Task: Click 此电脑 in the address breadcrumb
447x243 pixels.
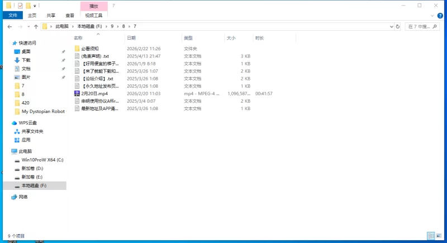Action: 61,26
